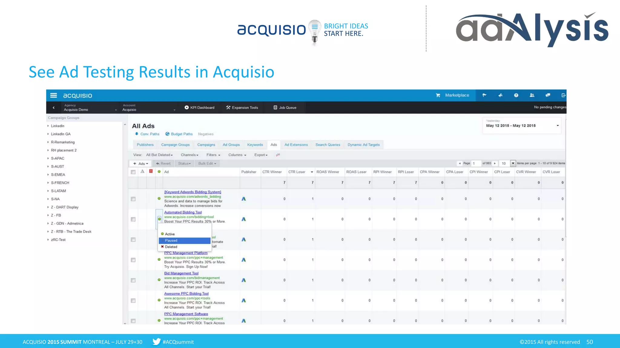Switch to the Ad Groups tab
Image resolution: width=620 pixels, height=348 pixels.
coord(231,145)
